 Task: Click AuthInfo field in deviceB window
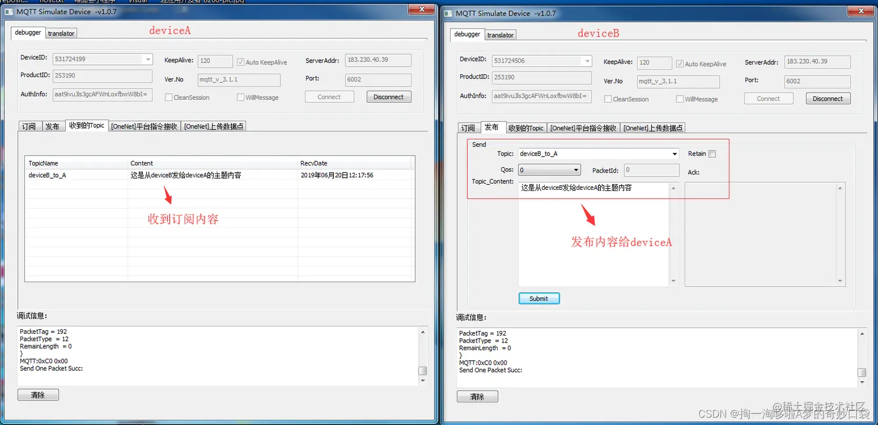pos(542,96)
